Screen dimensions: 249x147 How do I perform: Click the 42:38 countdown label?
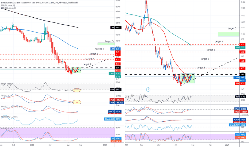coord(242,80)
